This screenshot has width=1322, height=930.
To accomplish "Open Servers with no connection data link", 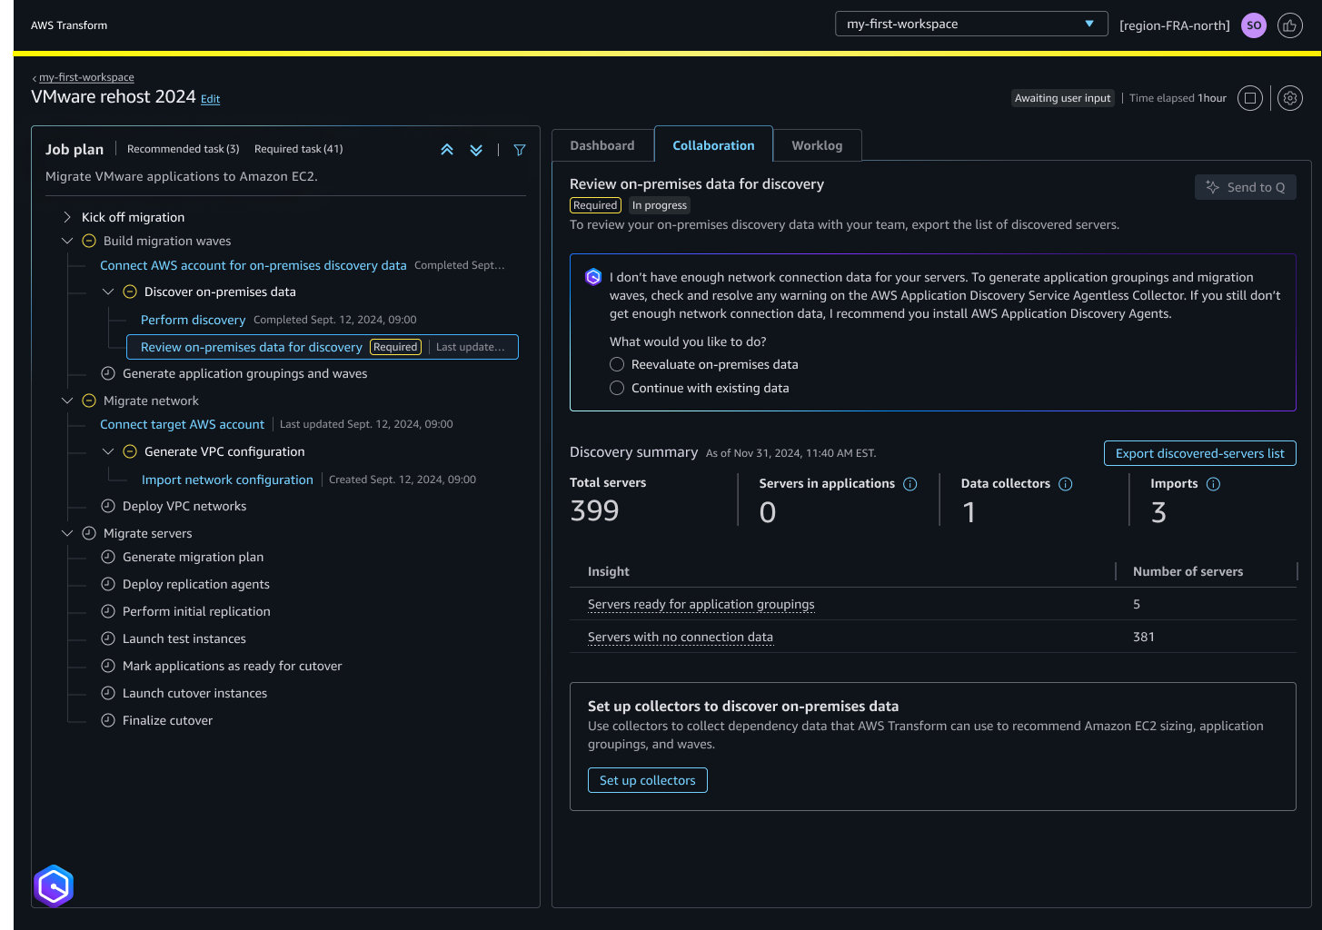I will 681,637.
